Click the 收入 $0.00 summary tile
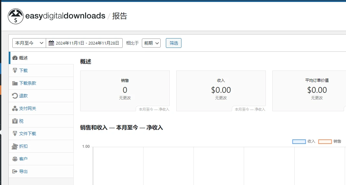The height and width of the screenshot is (185, 346). click(x=221, y=91)
